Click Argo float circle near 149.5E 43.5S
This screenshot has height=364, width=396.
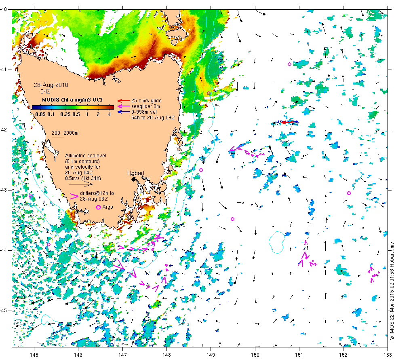tap(233, 219)
